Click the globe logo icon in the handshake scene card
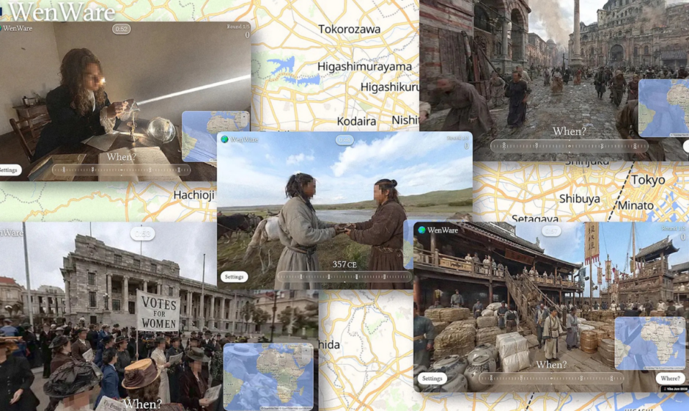This screenshot has height=411, width=689. tap(224, 139)
